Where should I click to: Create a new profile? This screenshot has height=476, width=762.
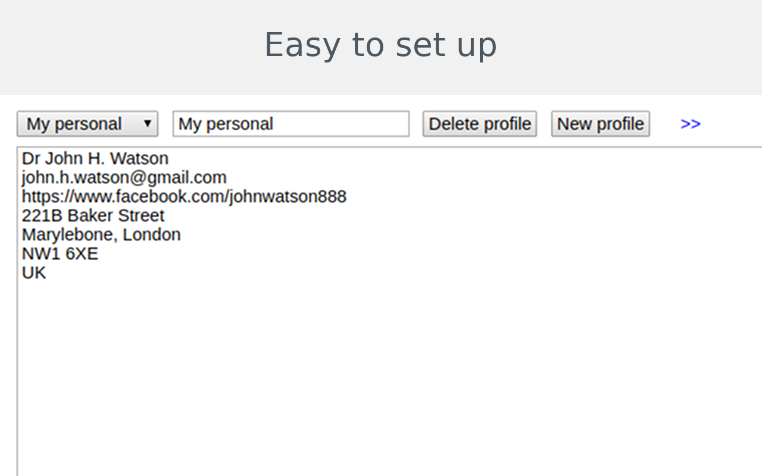click(600, 124)
